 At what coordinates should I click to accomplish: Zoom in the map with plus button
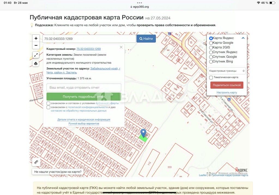(x=36, y=38)
